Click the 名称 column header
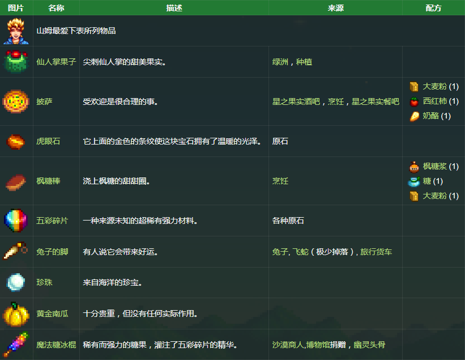The image size is (465, 360). [x=56, y=8]
